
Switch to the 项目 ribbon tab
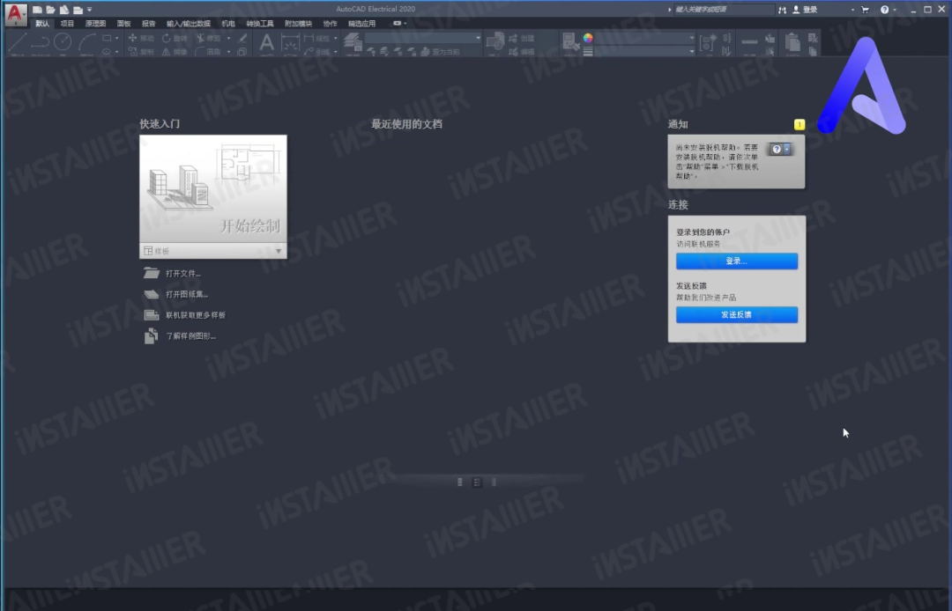pyautogui.click(x=67, y=24)
